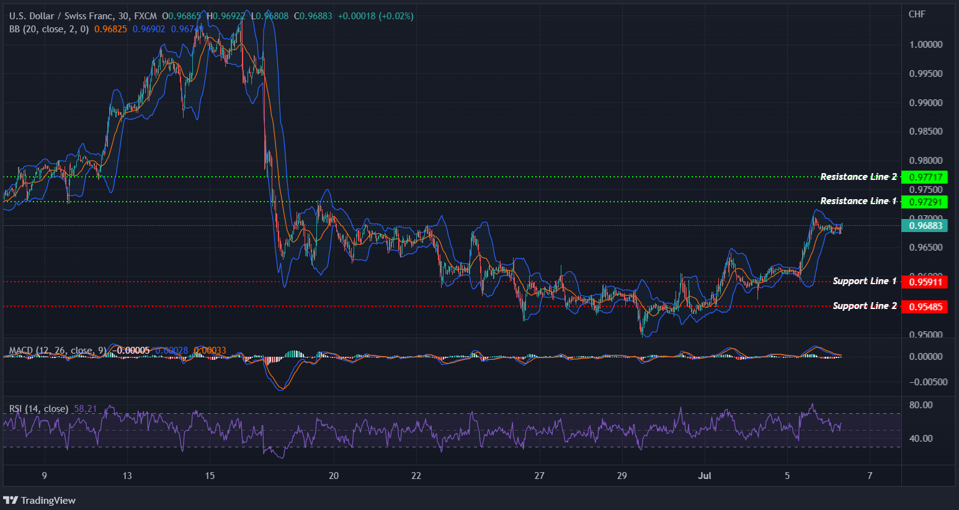The height and width of the screenshot is (510, 959).
Task: Click the CHF label atop the price scale
Action: click(x=916, y=14)
